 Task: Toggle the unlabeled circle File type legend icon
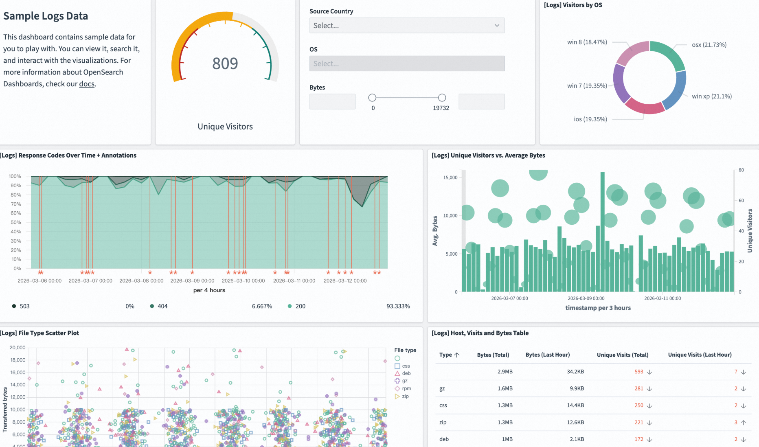397,358
